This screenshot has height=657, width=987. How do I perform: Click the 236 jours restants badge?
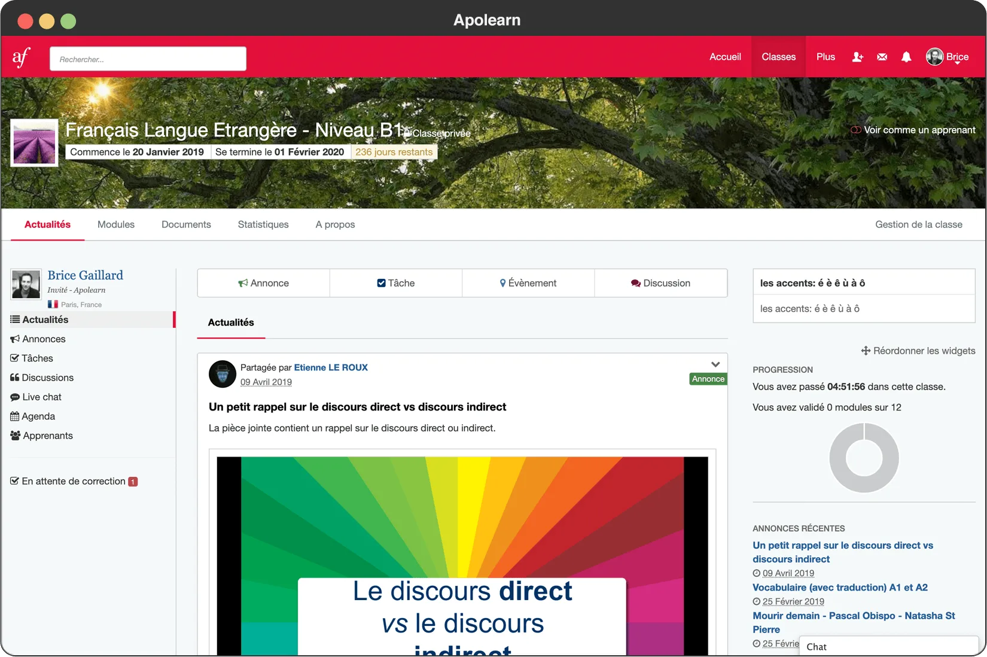(x=394, y=152)
